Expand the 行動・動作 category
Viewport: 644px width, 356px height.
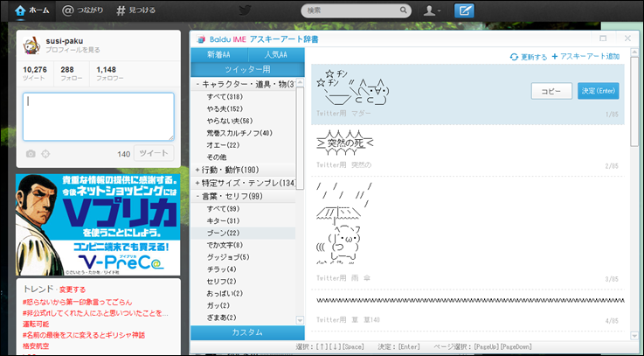tap(197, 170)
